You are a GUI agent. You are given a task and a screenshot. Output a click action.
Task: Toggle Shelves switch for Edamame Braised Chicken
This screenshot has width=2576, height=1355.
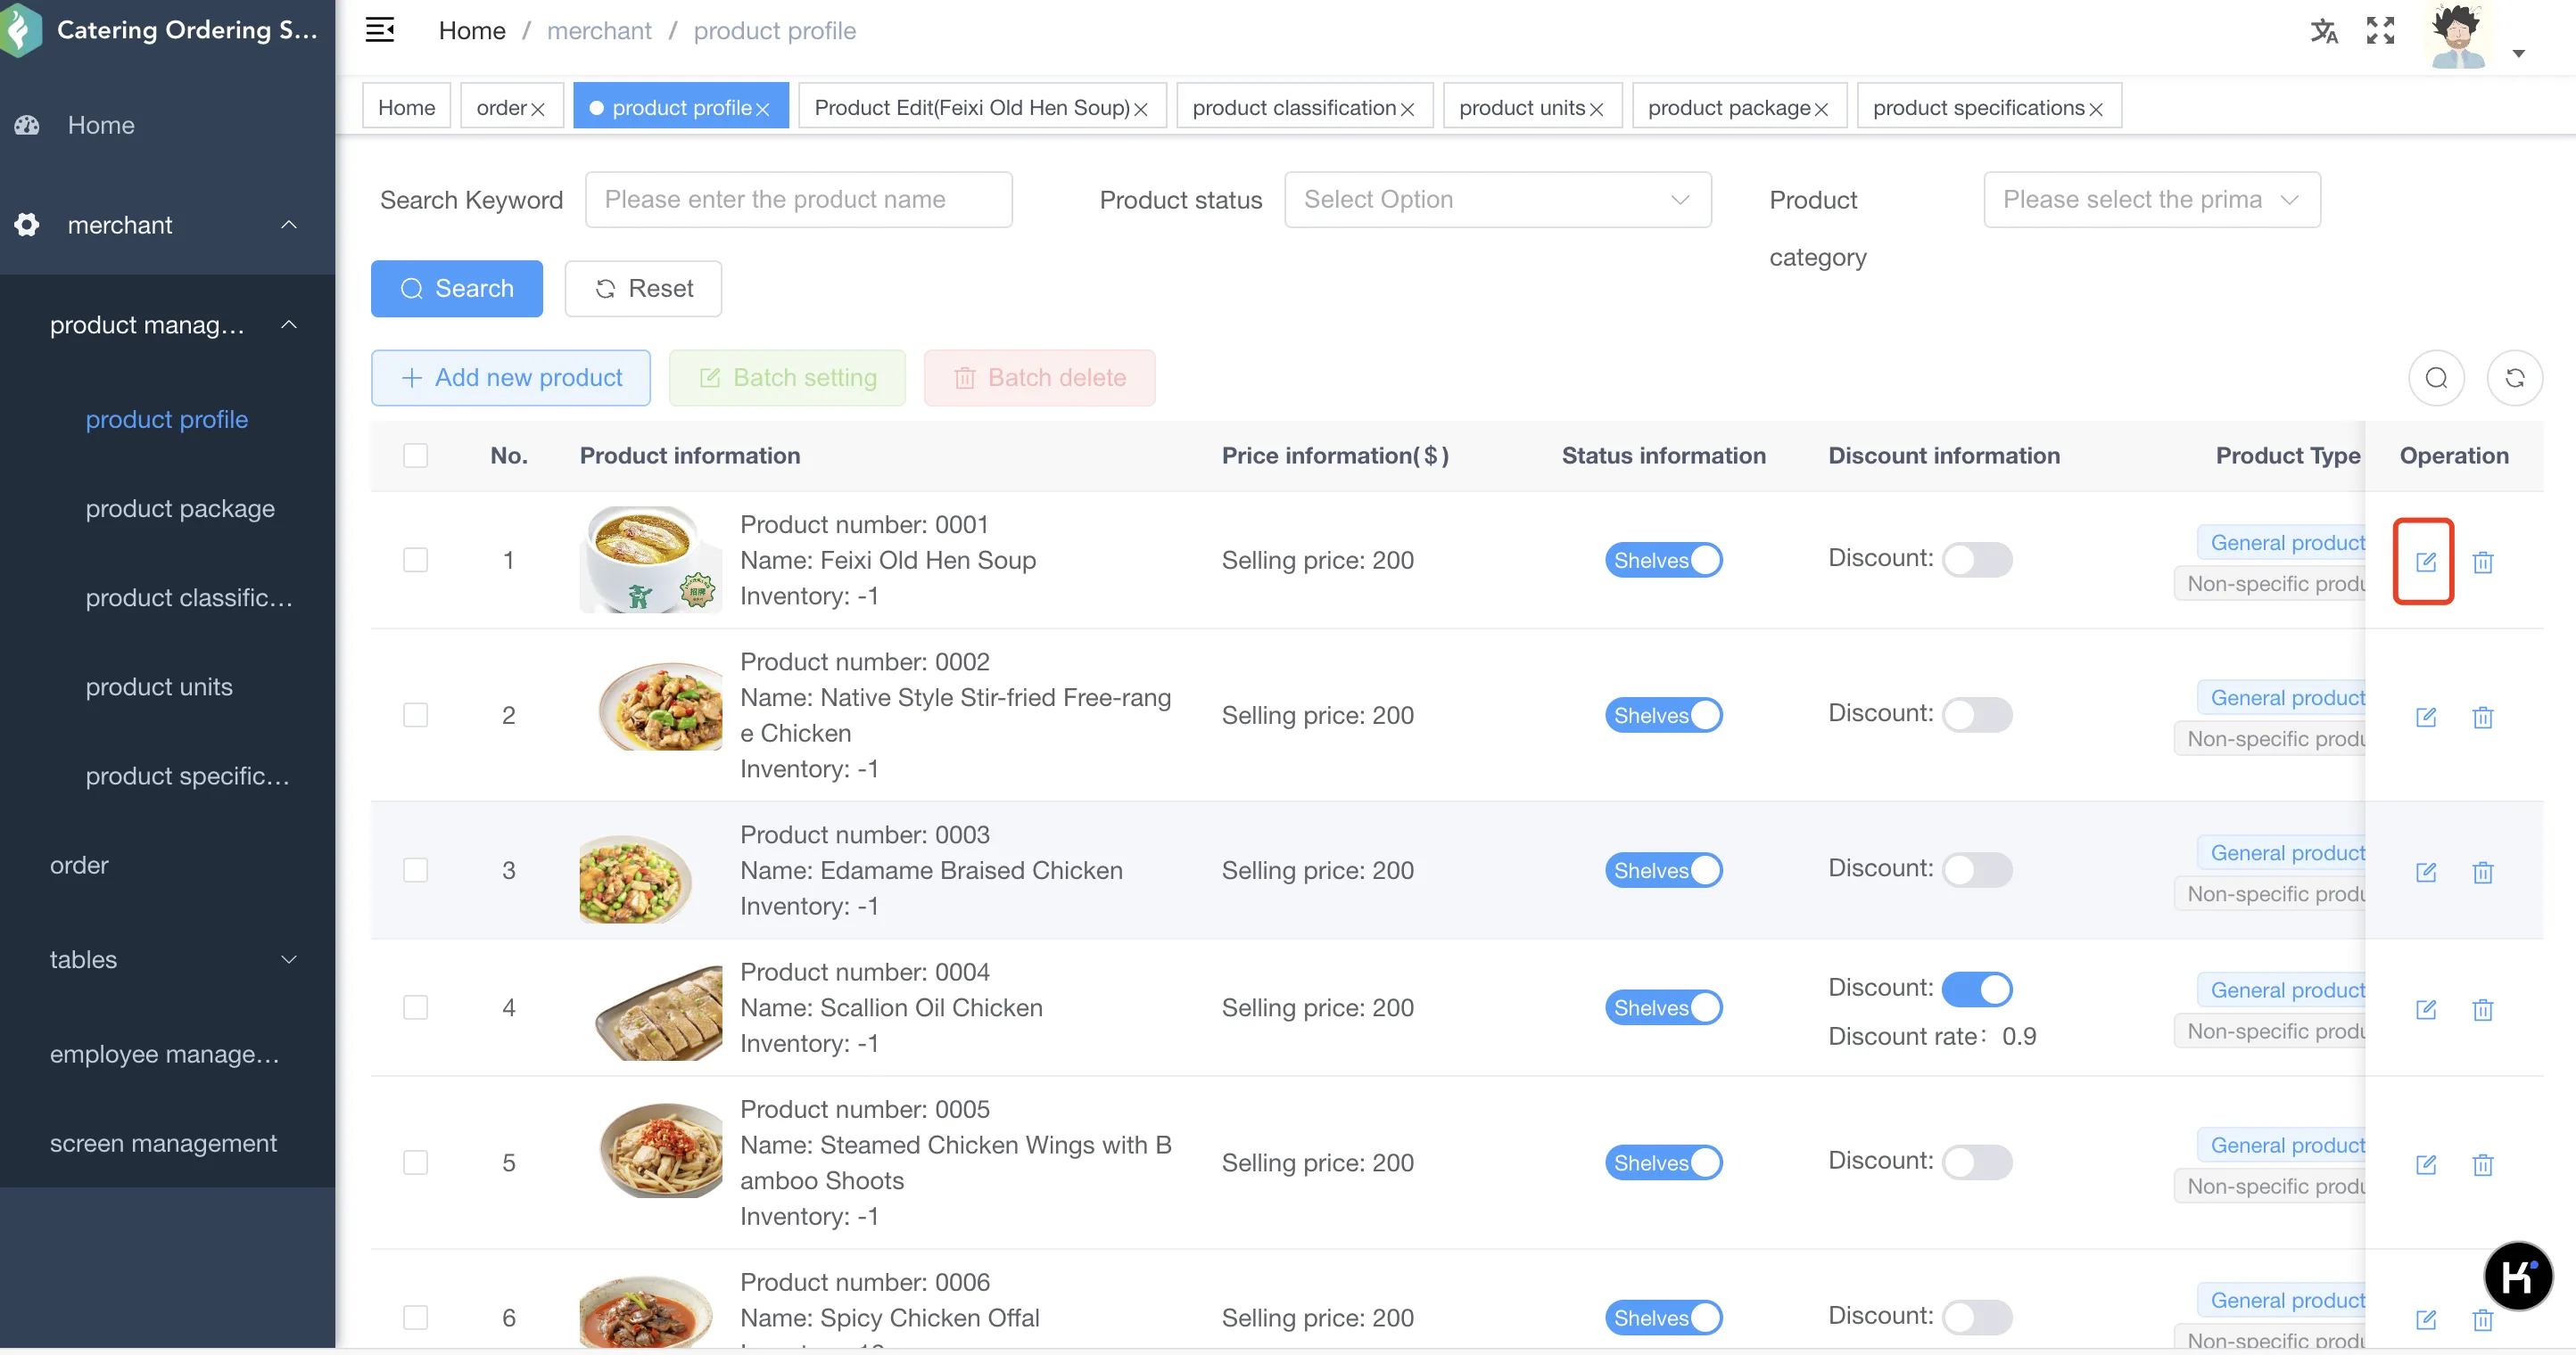tap(1663, 870)
